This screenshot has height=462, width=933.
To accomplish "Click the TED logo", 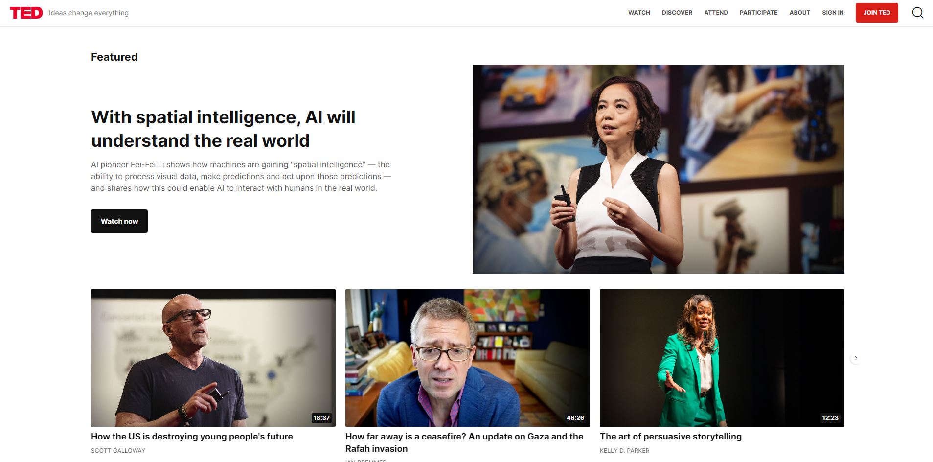I will coord(26,13).
